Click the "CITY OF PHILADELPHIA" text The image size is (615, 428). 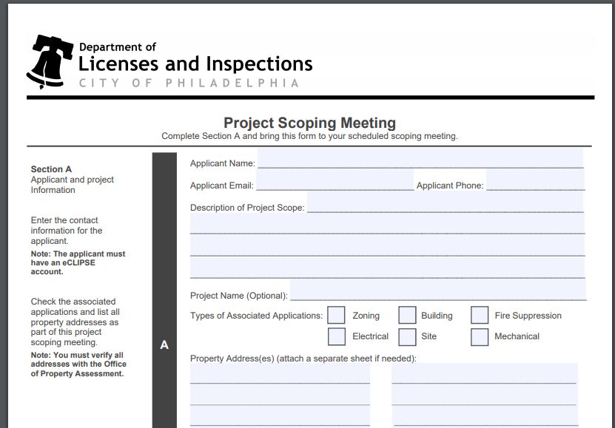pos(189,83)
